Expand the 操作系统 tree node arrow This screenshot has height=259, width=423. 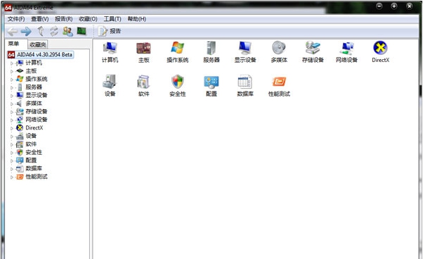[12, 80]
